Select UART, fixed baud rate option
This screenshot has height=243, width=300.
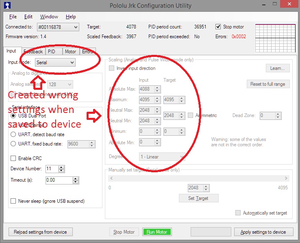pyautogui.click(x=13, y=144)
